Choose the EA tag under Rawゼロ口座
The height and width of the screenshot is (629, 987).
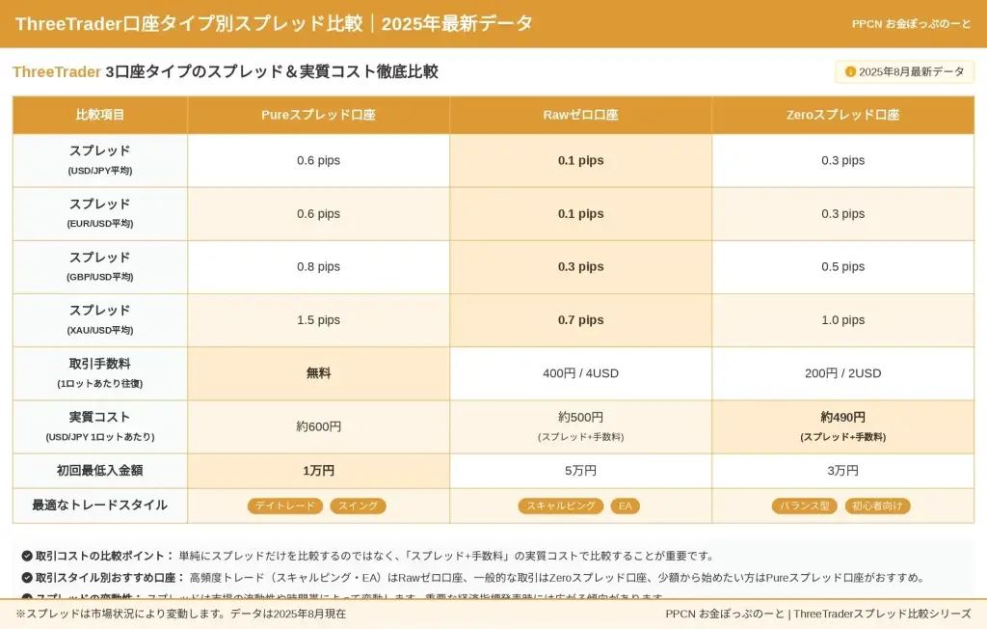(625, 506)
